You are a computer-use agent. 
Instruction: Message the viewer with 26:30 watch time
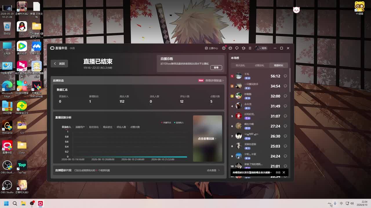point(285,136)
